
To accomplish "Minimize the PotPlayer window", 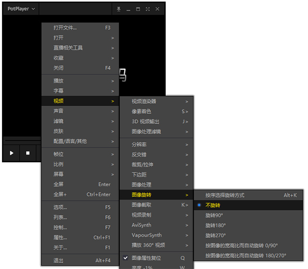I will point(128,9).
